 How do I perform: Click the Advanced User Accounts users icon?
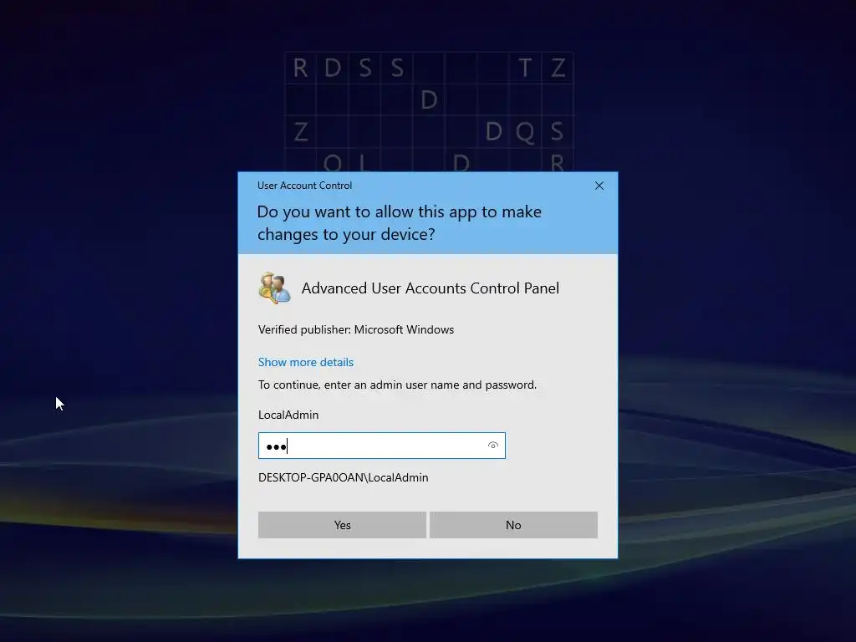point(274,288)
